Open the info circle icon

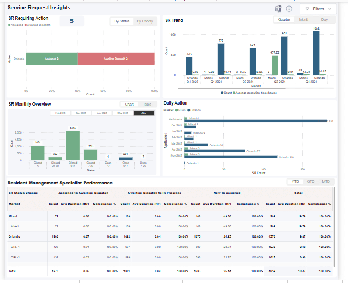pyautogui.click(x=288, y=9)
